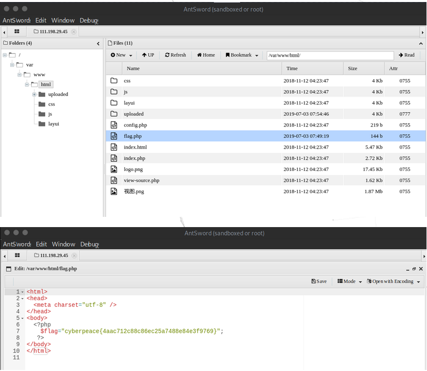Select the js folder icon in file list
The width and height of the screenshot is (427, 371).
(114, 92)
